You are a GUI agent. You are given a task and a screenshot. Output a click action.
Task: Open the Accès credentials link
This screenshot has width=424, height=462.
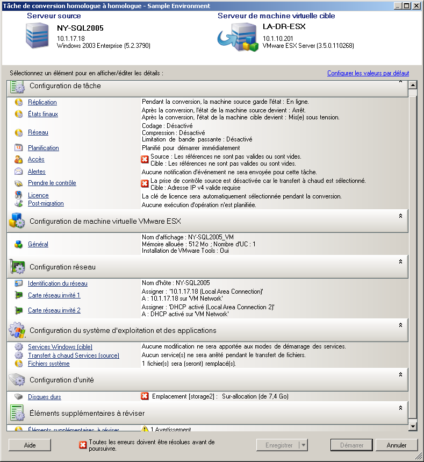pyautogui.click(x=36, y=159)
